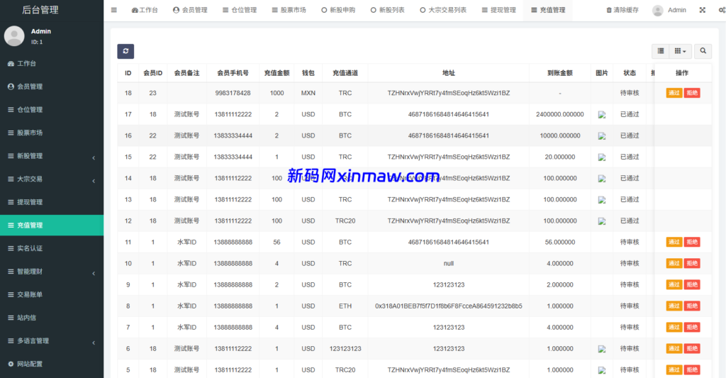Viewport: 726px width, 378px height.
Task: Open the 大宗交易列表 tab
Action: click(x=443, y=10)
